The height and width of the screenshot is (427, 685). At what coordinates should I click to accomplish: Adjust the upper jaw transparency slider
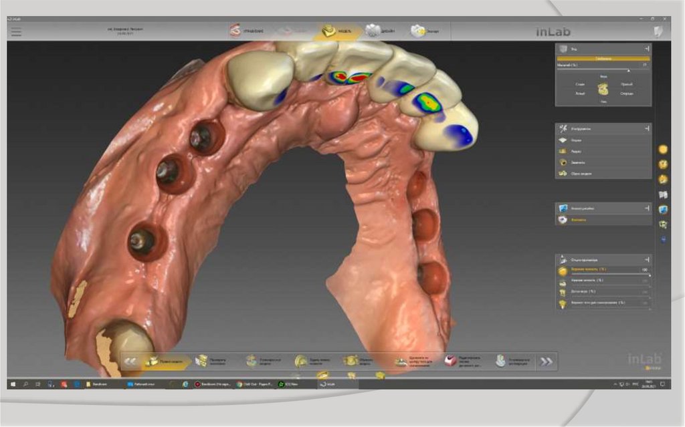click(x=610, y=275)
